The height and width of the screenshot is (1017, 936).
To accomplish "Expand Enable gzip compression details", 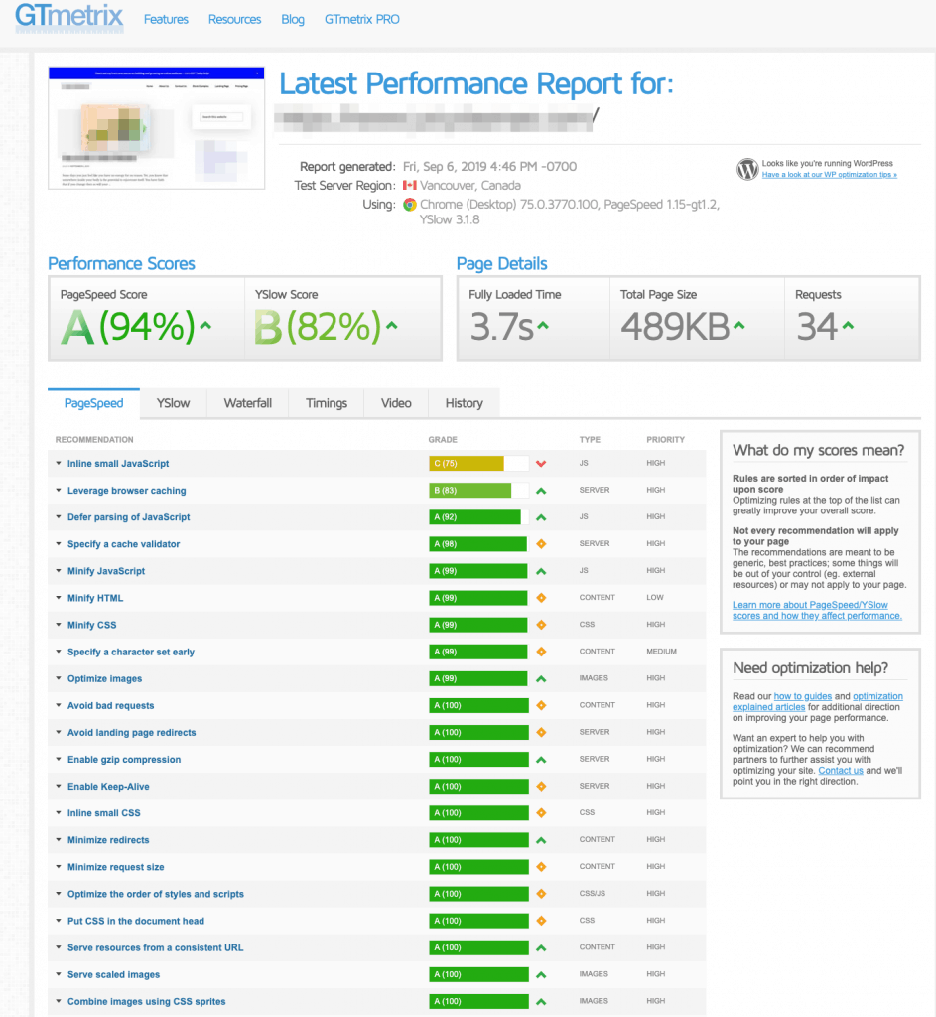I will click(x=59, y=760).
